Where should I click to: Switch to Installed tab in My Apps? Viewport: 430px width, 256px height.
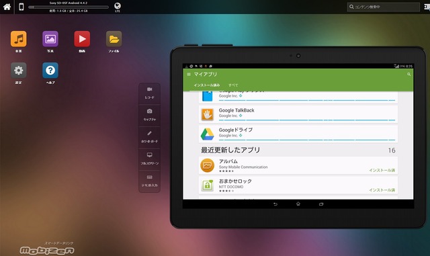pos(207,85)
